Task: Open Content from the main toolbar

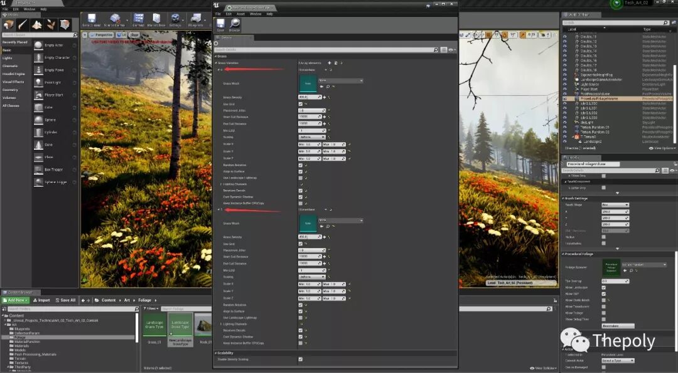Action: point(138,20)
